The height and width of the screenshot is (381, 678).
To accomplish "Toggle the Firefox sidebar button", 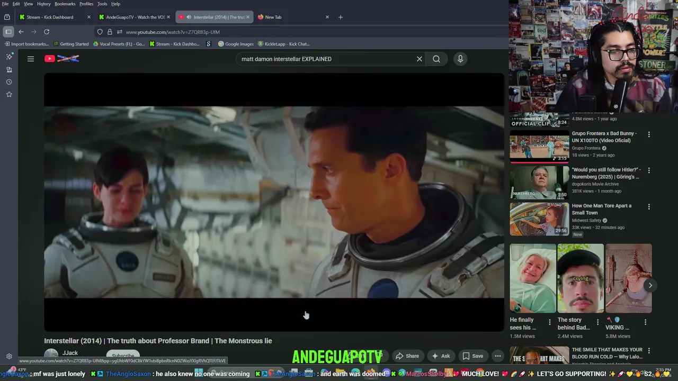I will pos(8,32).
